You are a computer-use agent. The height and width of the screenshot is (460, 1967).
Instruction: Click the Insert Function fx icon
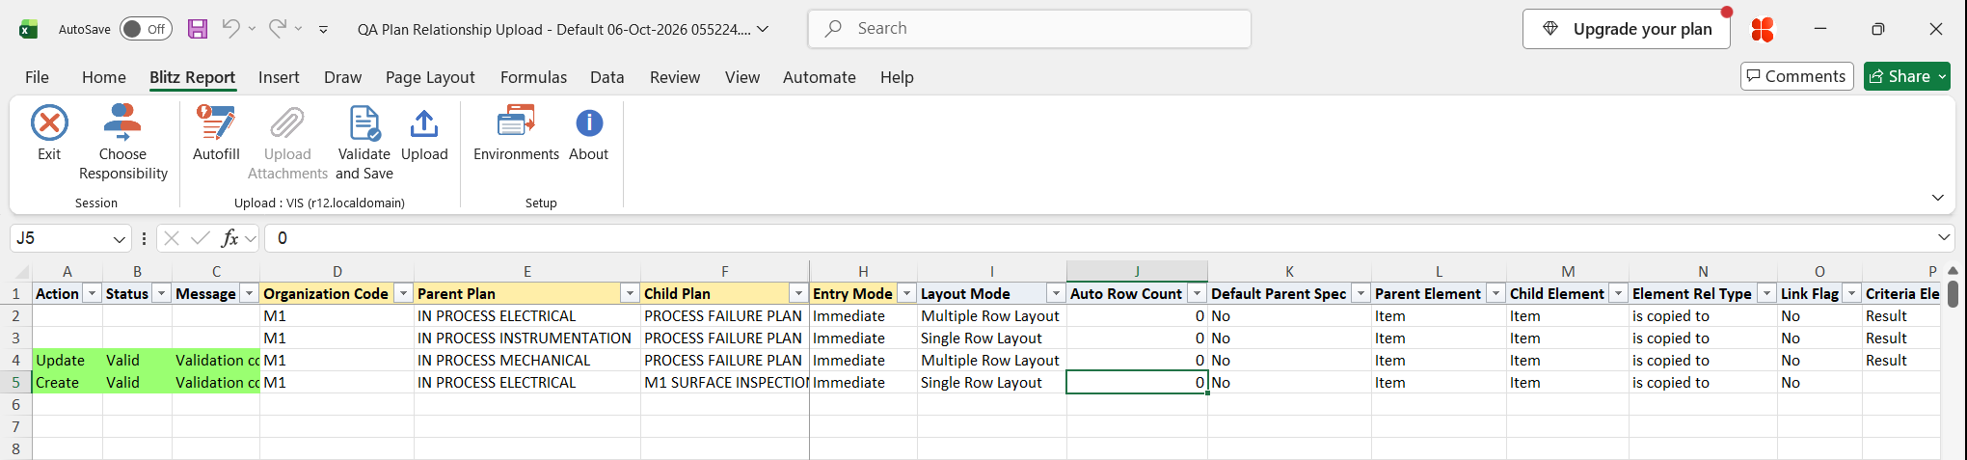229,238
